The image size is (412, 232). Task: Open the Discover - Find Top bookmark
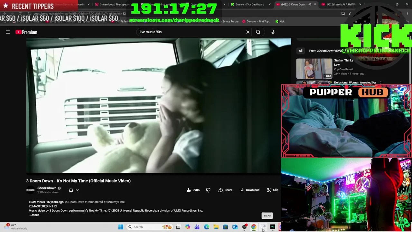[x=256, y=22]
